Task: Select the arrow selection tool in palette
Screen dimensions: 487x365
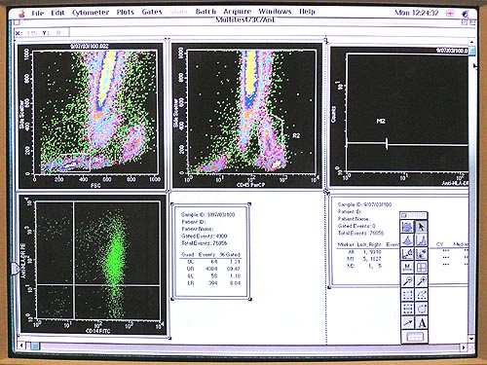Action: [421, 227]
